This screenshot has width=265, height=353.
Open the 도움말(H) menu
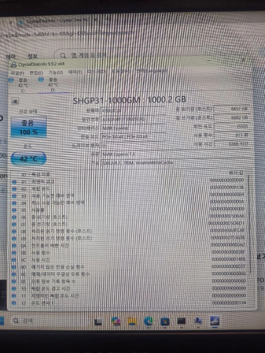(x=121, y=71)
